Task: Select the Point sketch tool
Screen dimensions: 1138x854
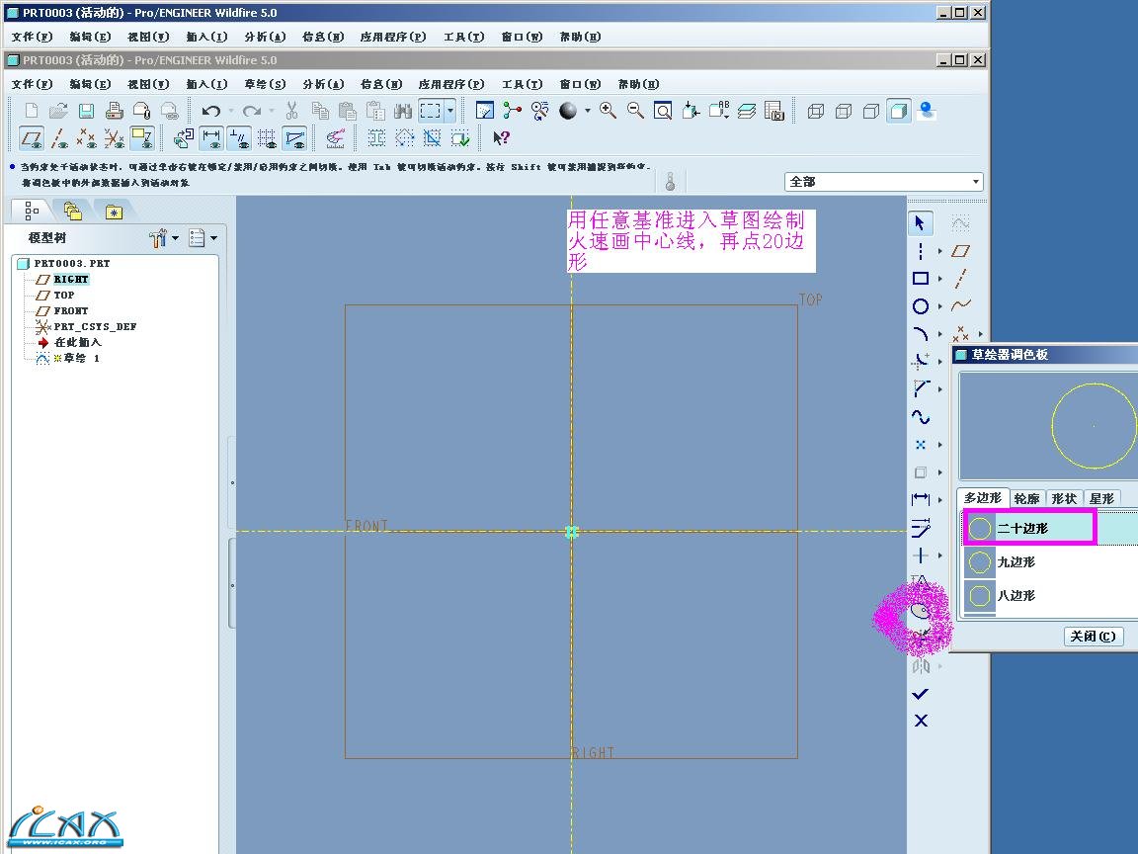Action: pyautogui.click(x=921, y=445)
